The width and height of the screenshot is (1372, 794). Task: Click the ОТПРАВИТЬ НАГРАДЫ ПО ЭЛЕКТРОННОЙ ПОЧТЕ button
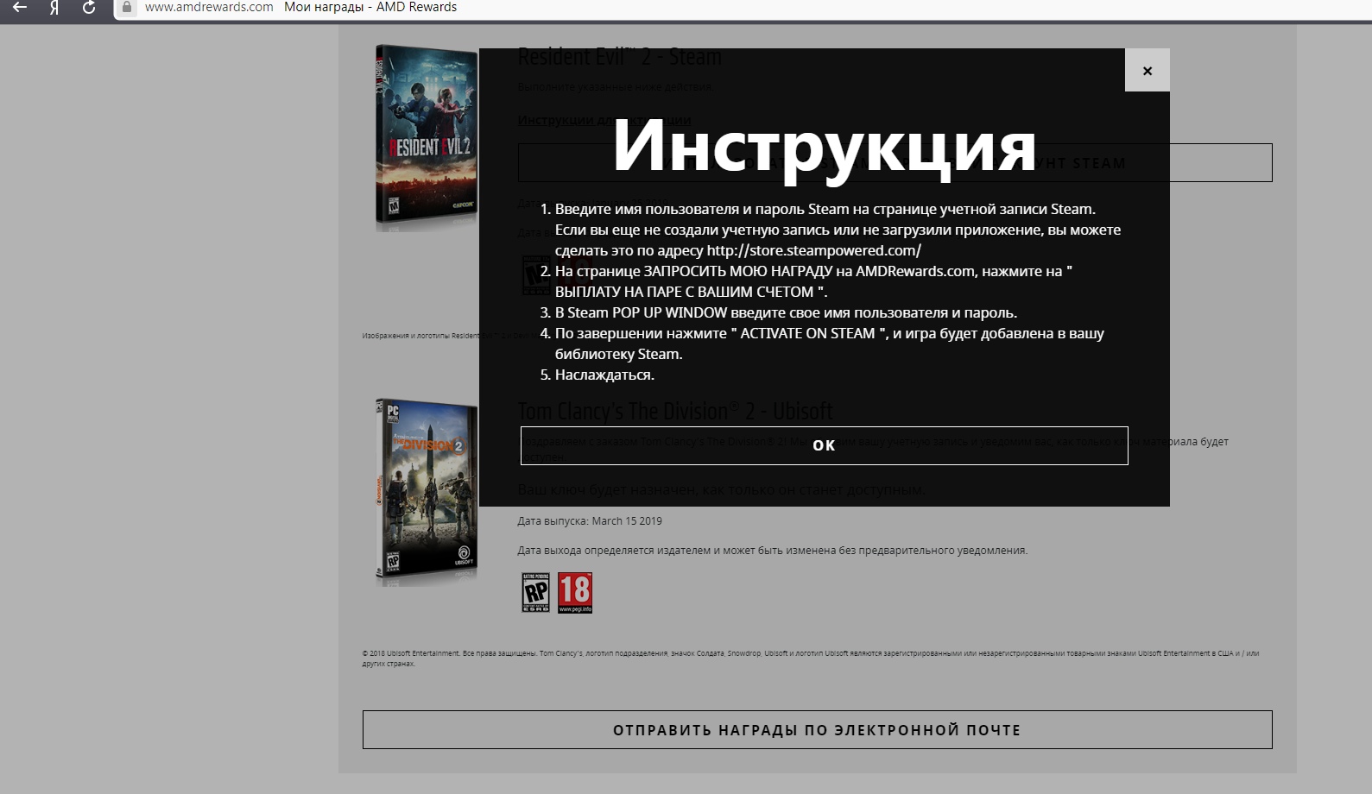(817, 730)
